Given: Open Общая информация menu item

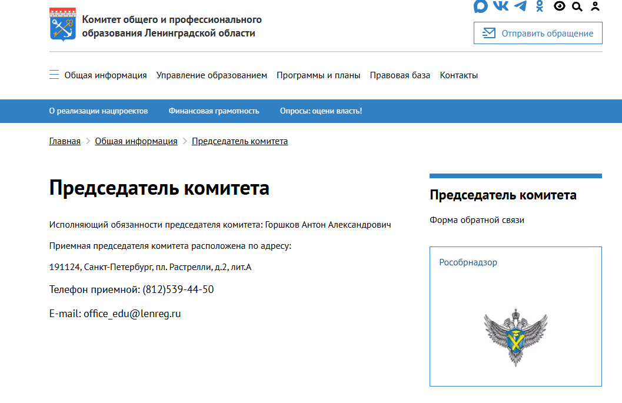Looking at the screenshot, I should [105, 75].
